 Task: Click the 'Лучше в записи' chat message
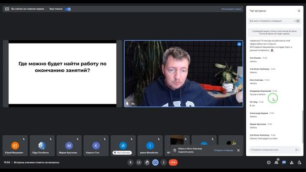coord(258,95)
